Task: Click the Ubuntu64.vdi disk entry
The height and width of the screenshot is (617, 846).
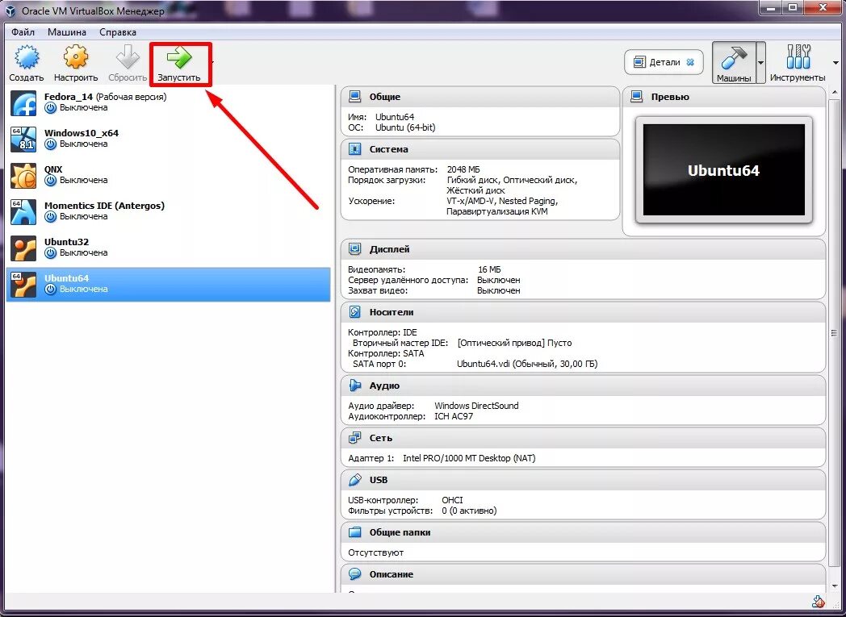Action: [527, 364]
